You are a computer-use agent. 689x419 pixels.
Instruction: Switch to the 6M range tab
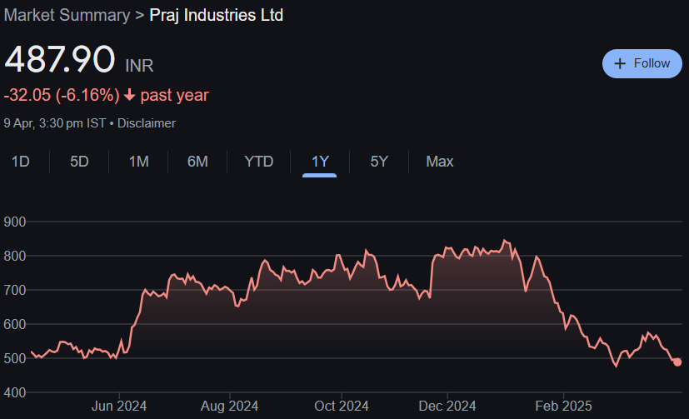pos(197,162)
